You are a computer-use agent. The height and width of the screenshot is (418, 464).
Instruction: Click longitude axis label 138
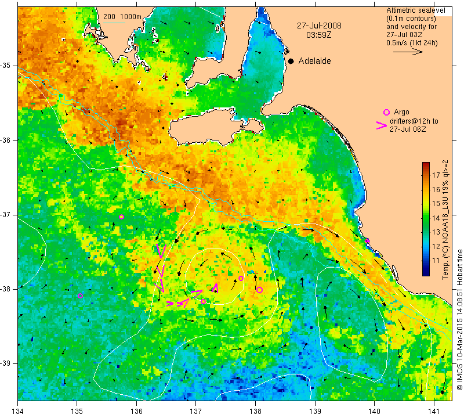[x=255, y=412]
